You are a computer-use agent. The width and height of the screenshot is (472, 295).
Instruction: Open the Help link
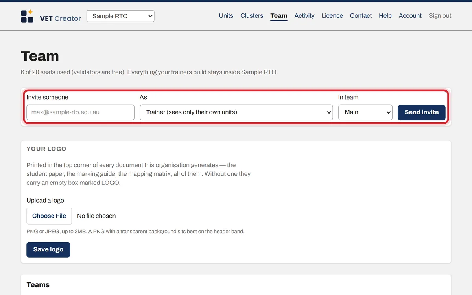coord(385,16)
